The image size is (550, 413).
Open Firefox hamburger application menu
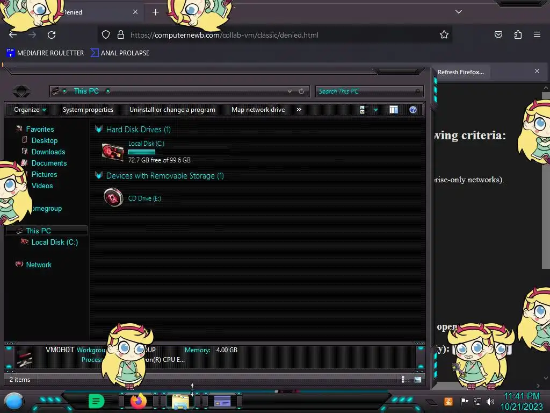[x=537, y=34]
